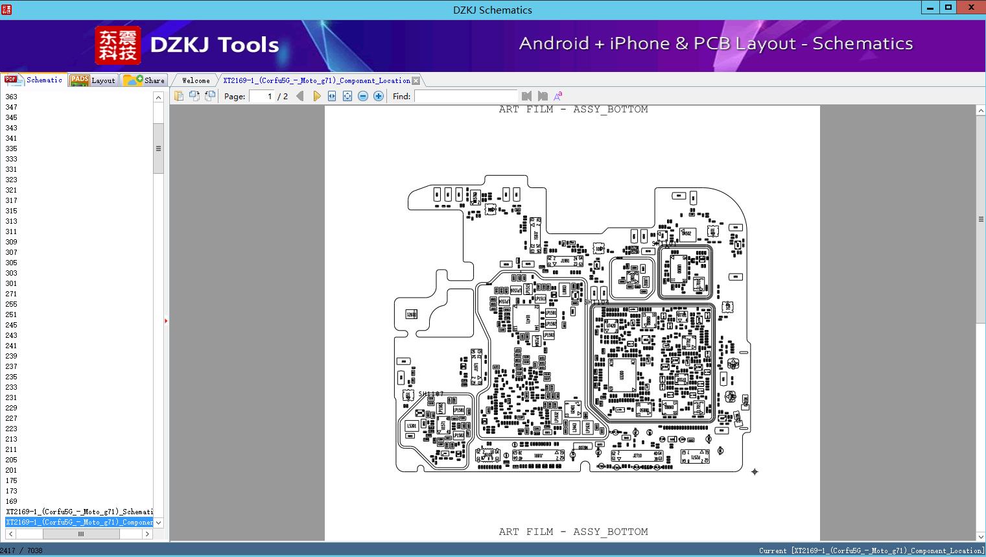The height and width of the screenshot is (557, 986).
Task: Select list item 243
Action: point(12,335)
